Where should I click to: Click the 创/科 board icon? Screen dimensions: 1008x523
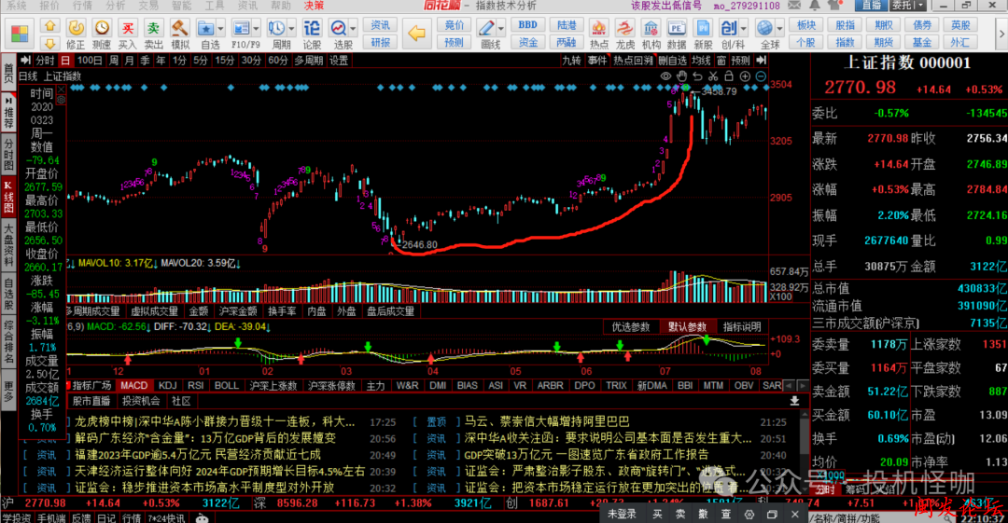[x=729, y=28]
